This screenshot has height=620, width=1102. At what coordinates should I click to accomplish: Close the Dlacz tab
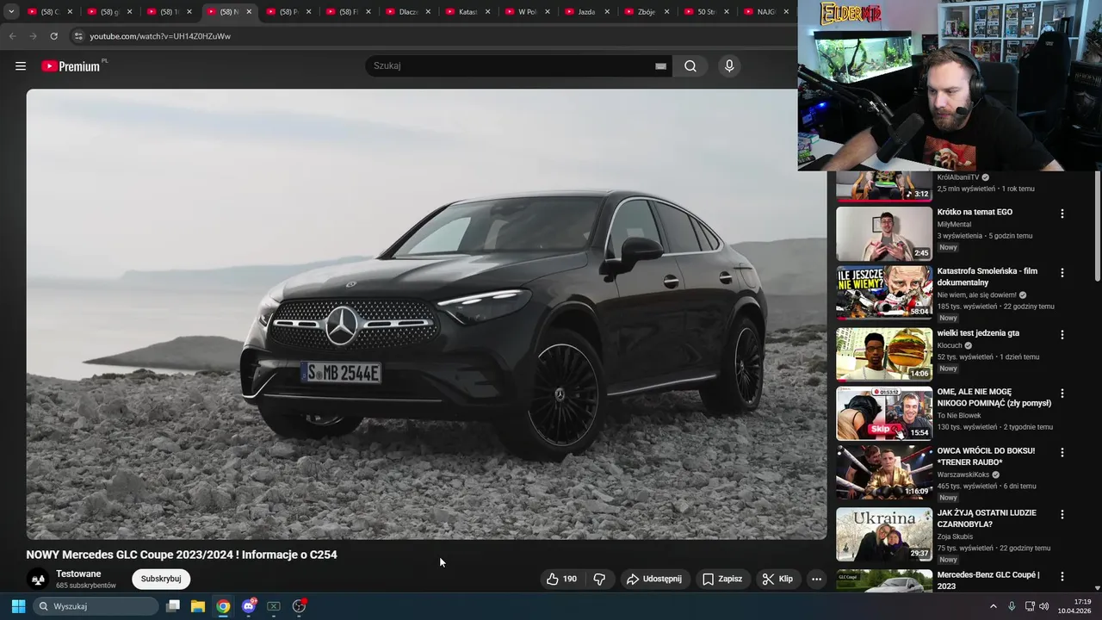[428, 12]
